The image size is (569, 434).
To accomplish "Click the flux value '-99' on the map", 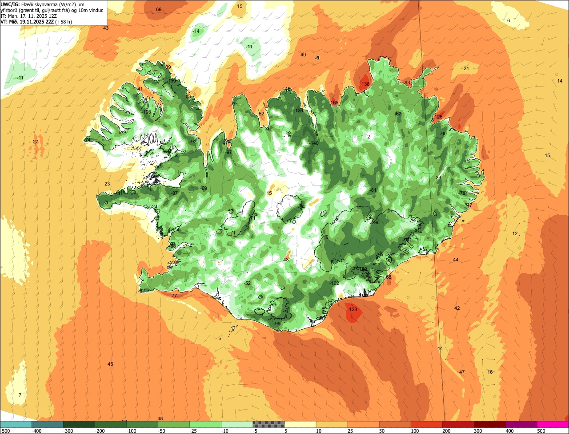I will pyautogui.click(x=276, y=324).
